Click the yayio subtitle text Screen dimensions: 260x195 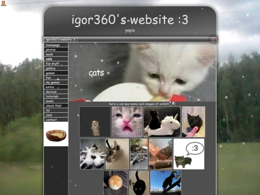[x=130, y=30]
